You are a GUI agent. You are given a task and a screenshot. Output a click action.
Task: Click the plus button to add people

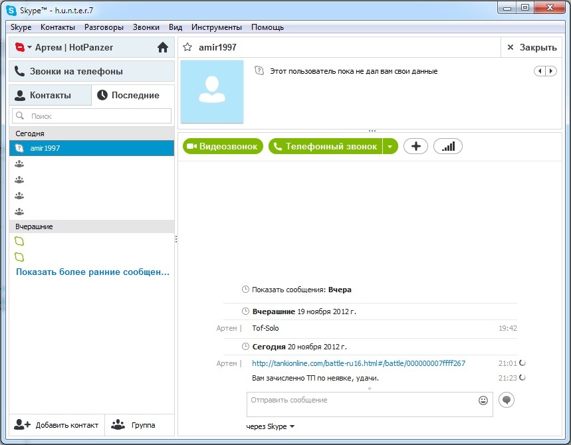pyautogui.click(x=415, y=146)
